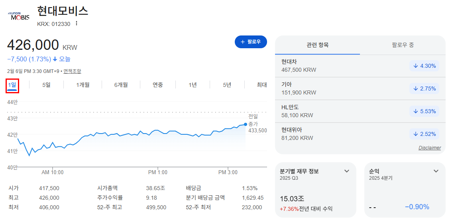Expand the 순익 card chevron
Viewport: 452px width, 224px height.
(436, 171)
